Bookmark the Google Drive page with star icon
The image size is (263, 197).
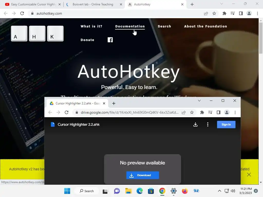pyautogui.click(x=192, y=112)
